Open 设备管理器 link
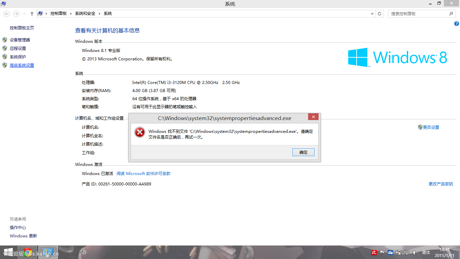The width and height of the screenshot is (460, 259). click(20, 40)
